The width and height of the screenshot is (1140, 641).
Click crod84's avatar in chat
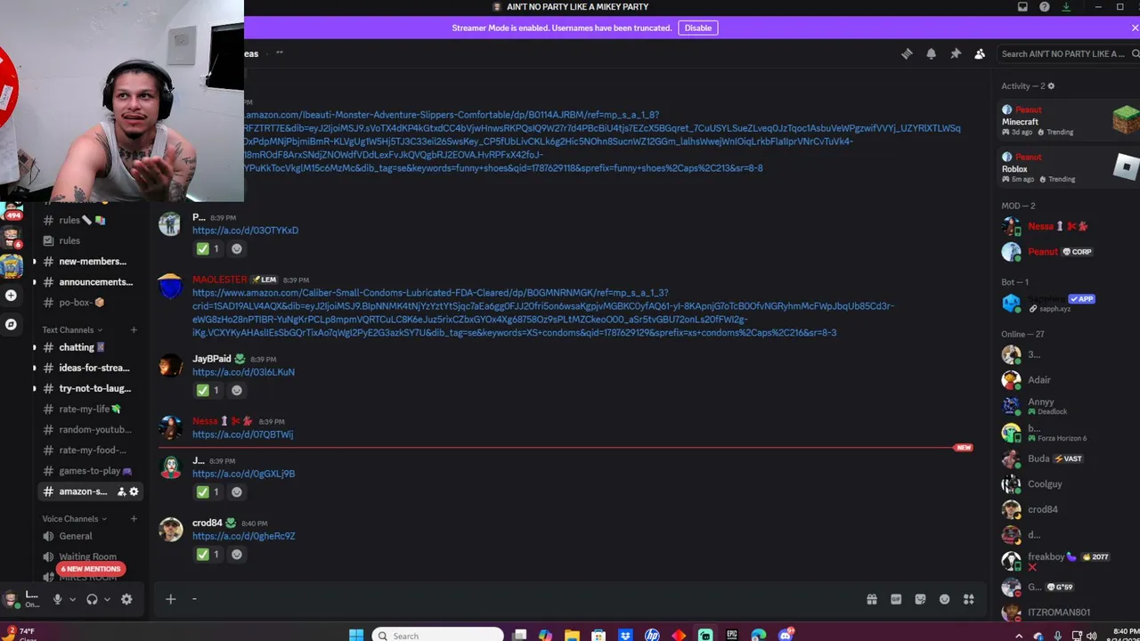coord(170,529)
